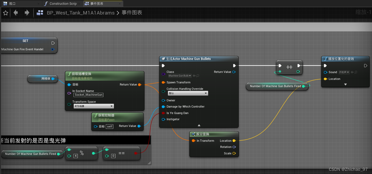Click the Collision Handling Override pin
Screen dimensions: 372x174
tap(163, 91)
